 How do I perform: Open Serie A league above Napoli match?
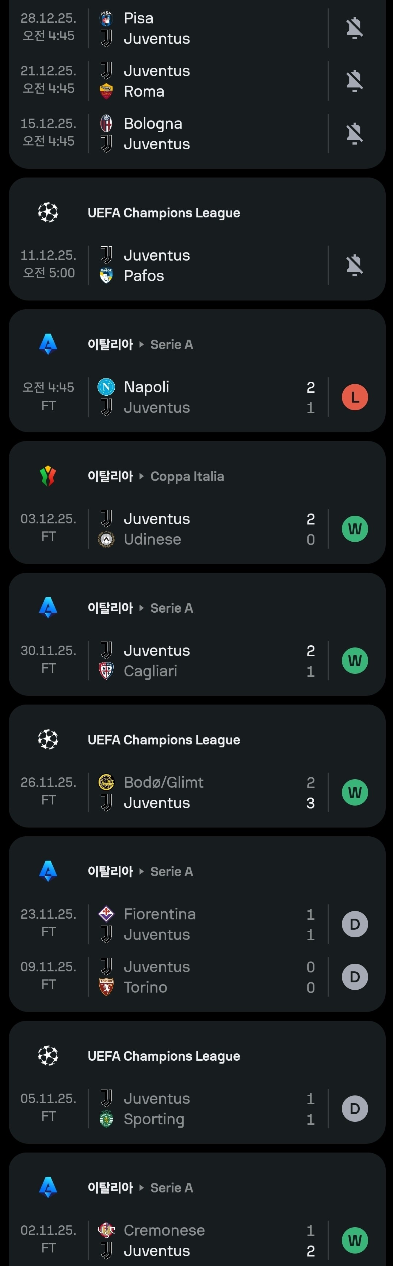point(171,344)
